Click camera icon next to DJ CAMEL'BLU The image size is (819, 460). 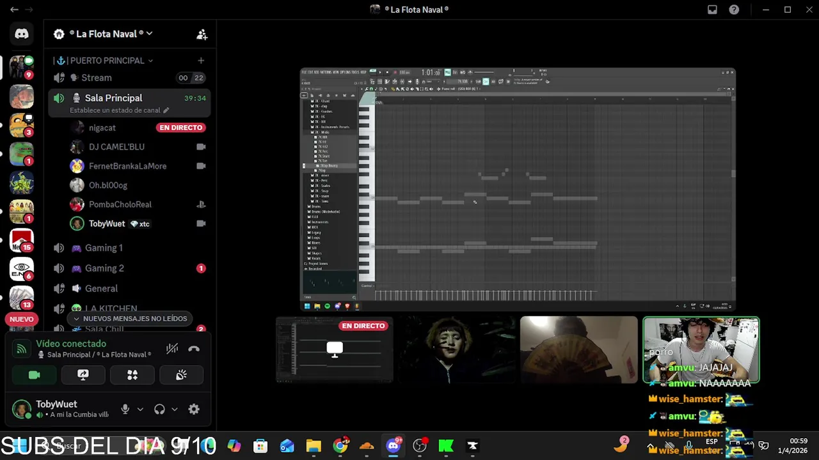pos(201,147)
